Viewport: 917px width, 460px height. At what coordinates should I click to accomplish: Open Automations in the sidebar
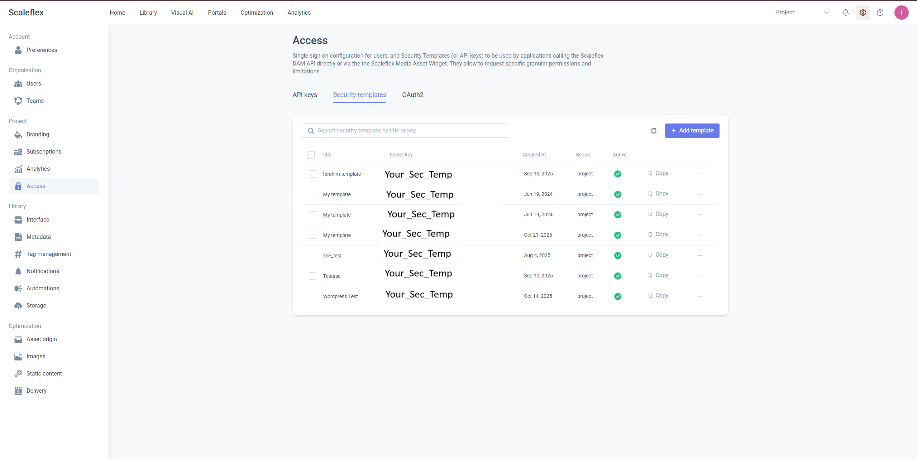pos(43,288)
